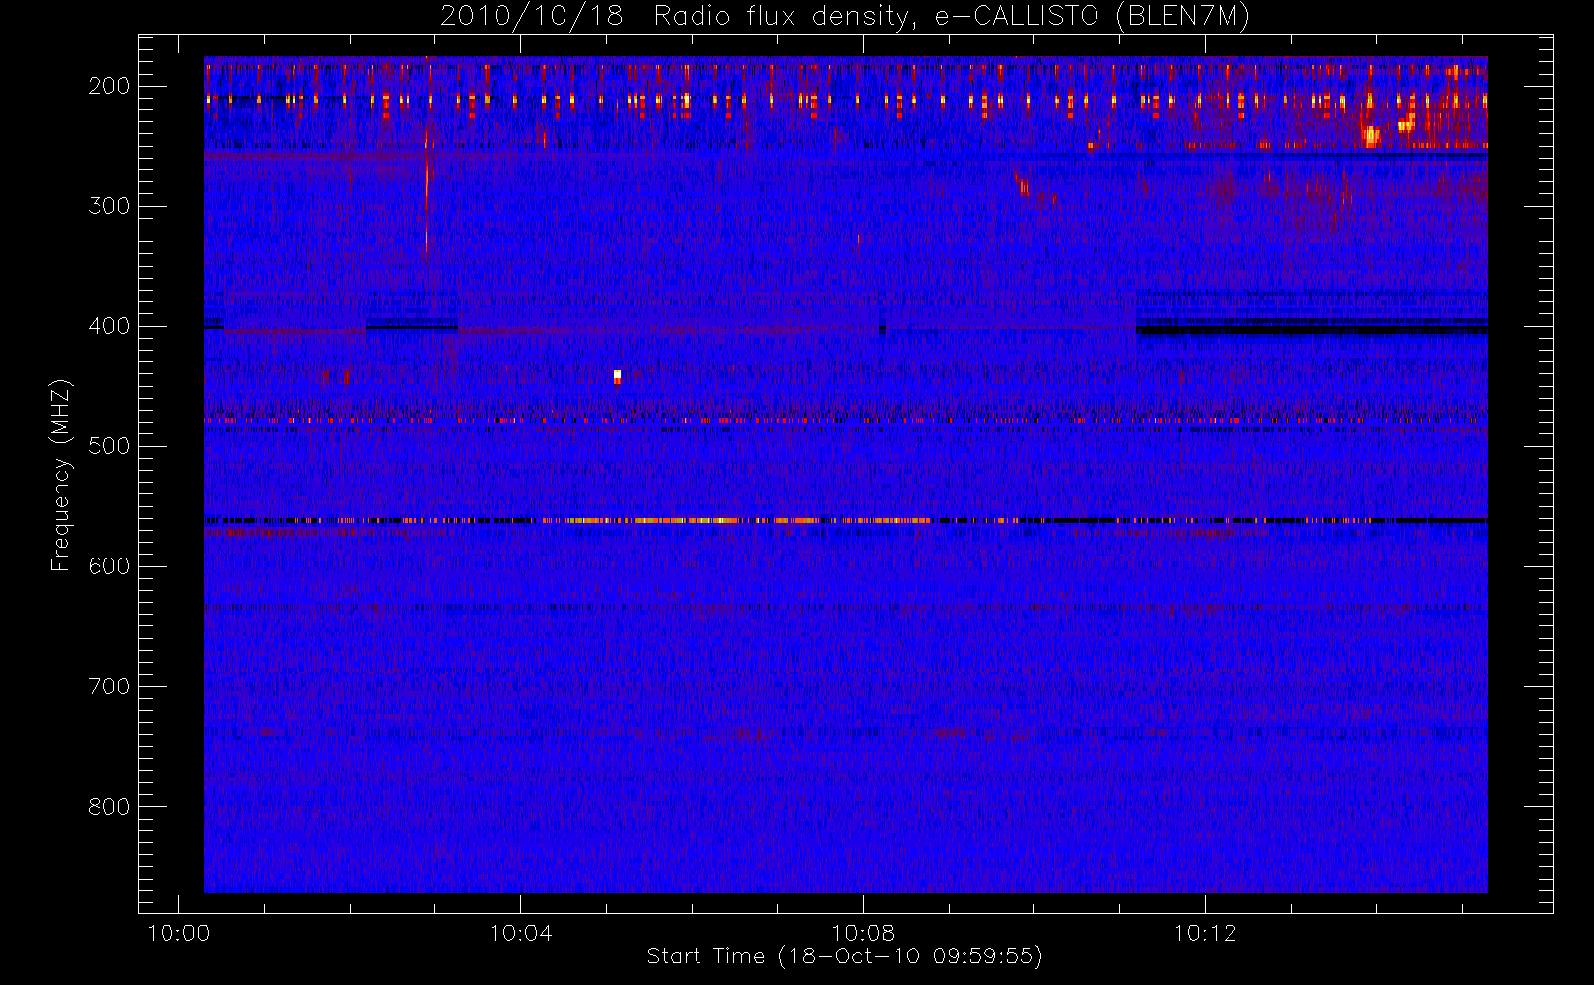The image size is (1594, 985).
Task: Click the 10:00 time axis label
Action: 178,933
